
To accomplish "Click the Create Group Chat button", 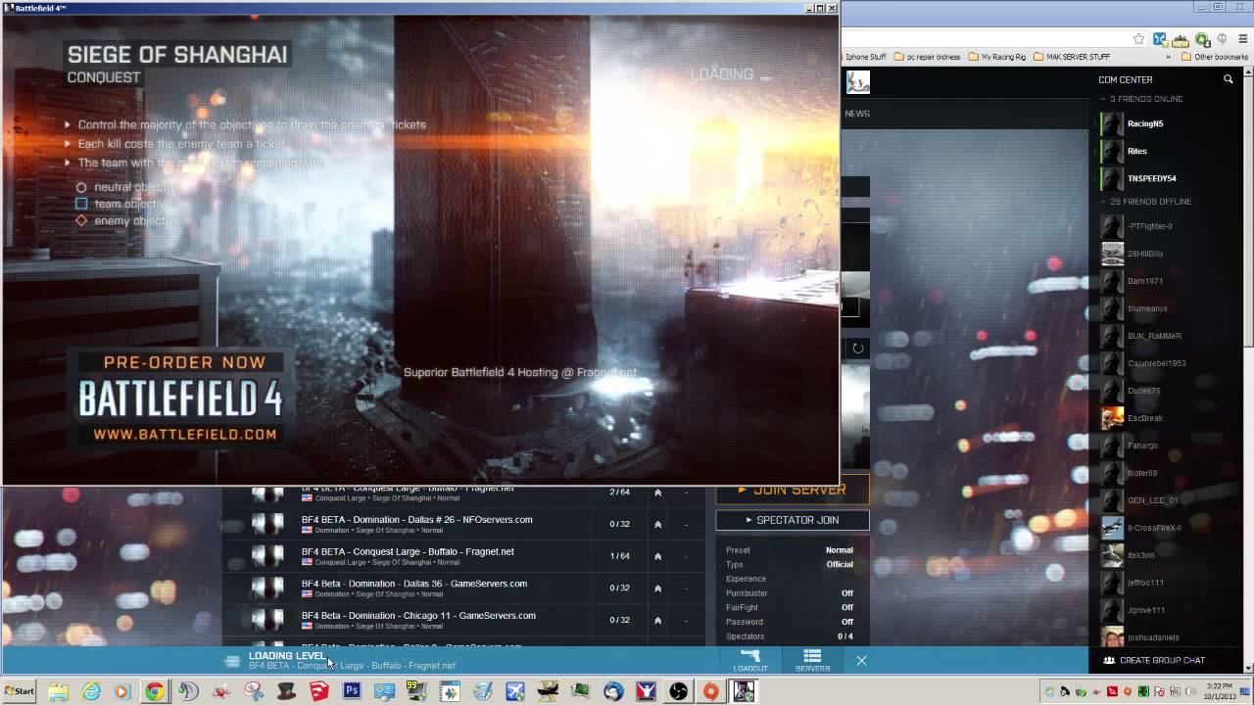I will (x=1154, y=660).
